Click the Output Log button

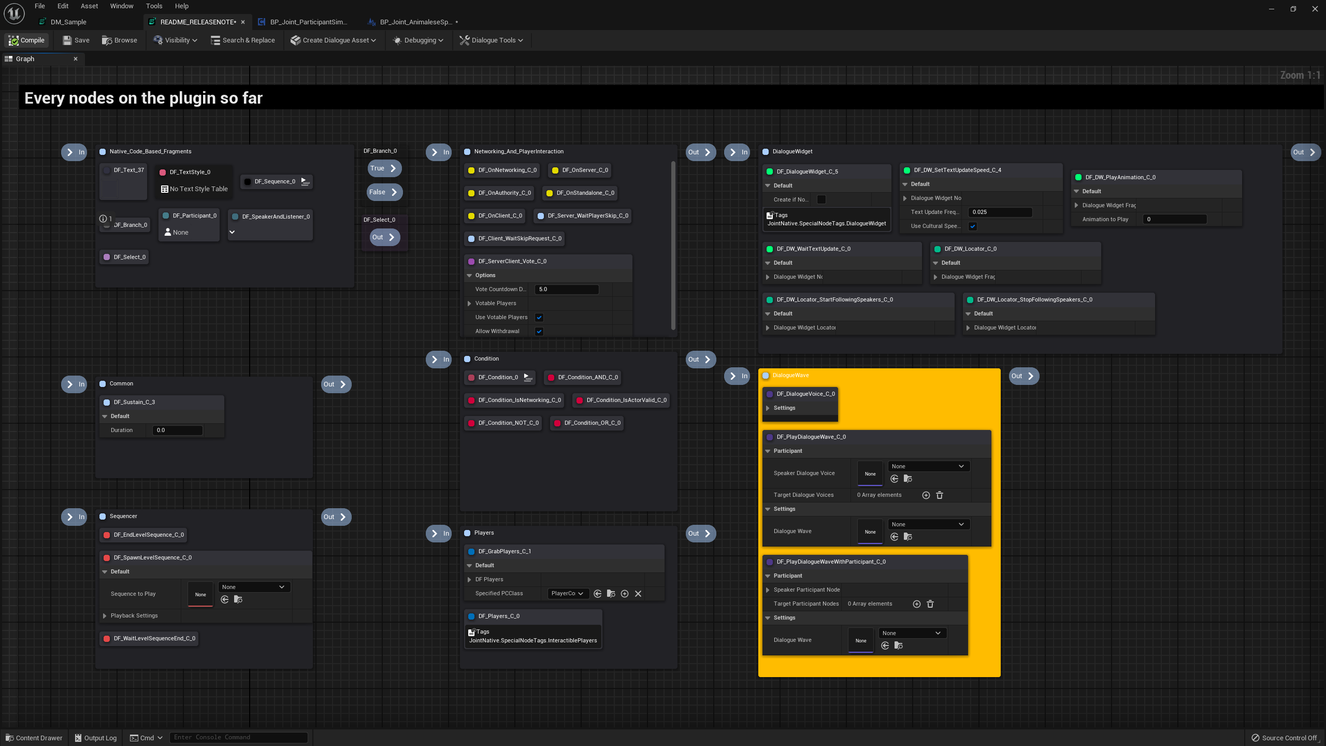(x=96, y=738)
